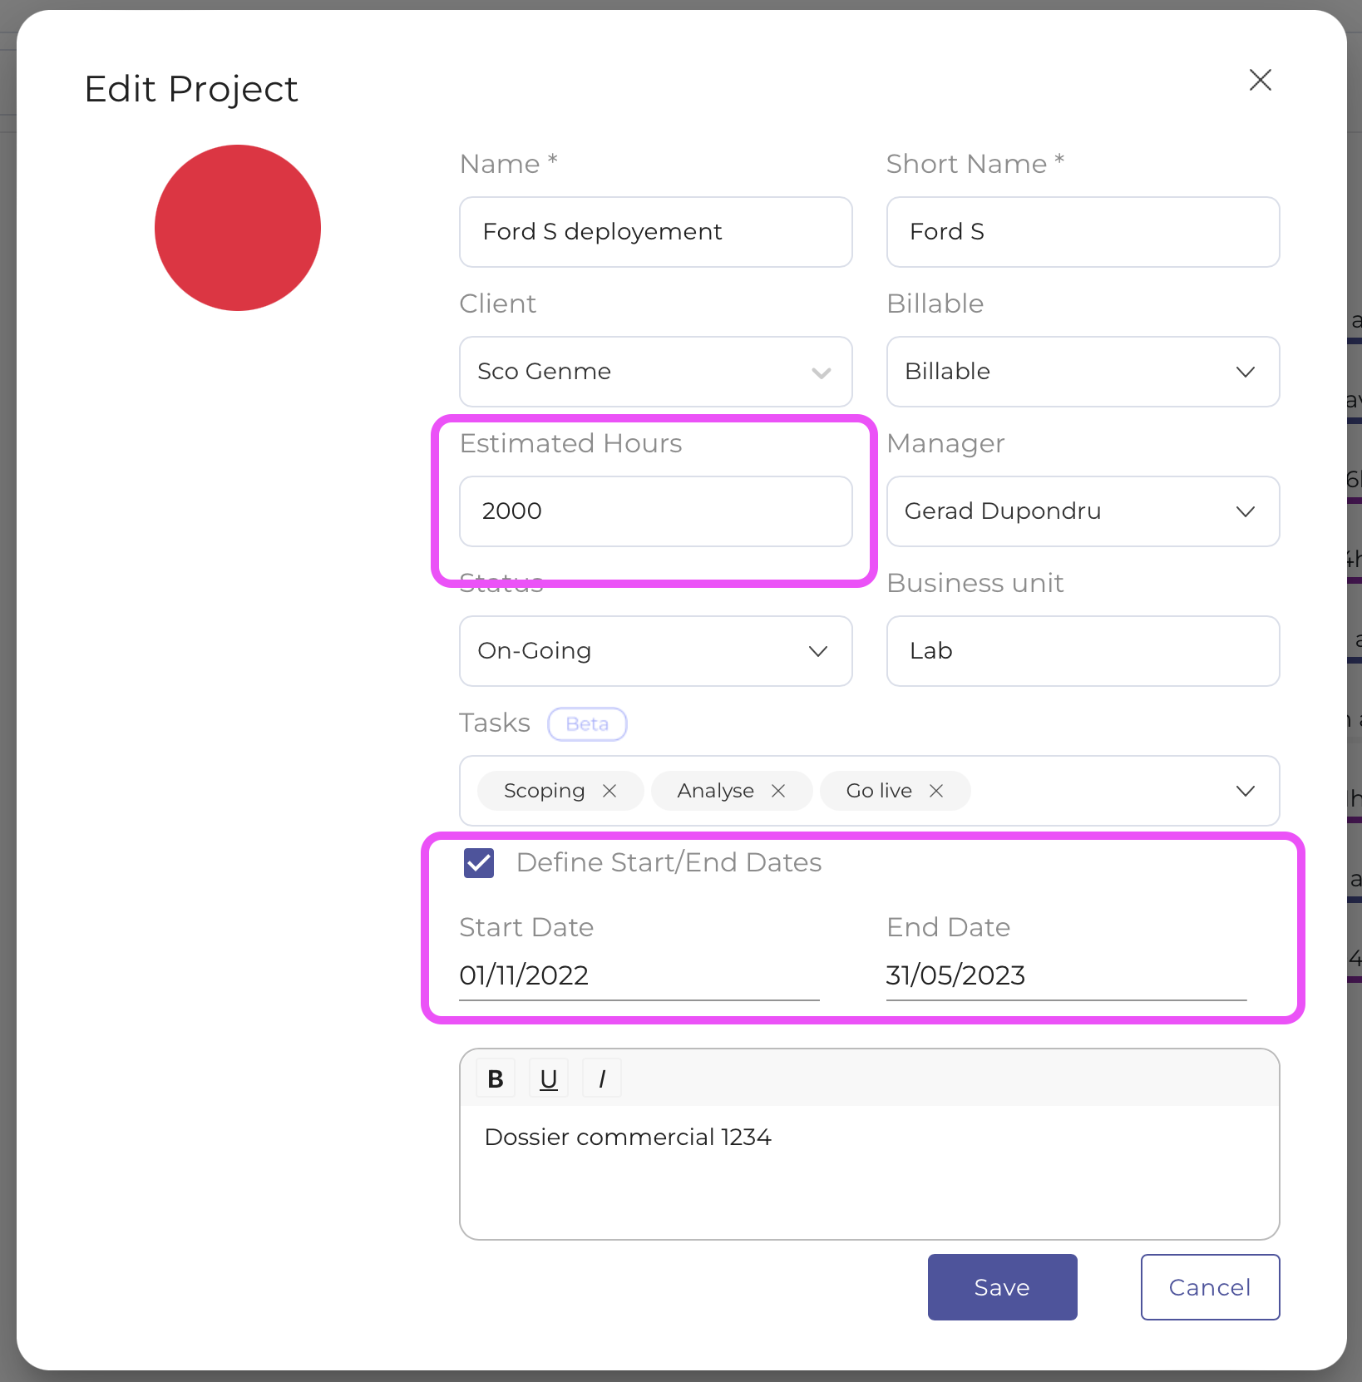
Task: Remove the Analyse task chip
Action: (x=778, y=791)
